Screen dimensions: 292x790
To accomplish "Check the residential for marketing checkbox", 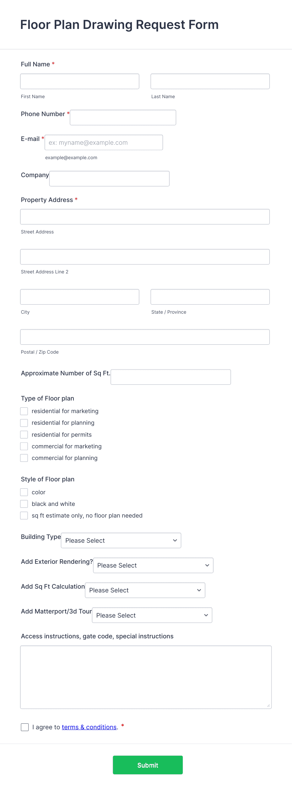I will [24, 411].
